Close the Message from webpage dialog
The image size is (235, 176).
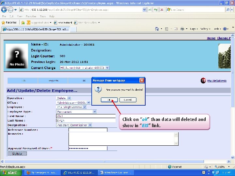coord(142,81)
